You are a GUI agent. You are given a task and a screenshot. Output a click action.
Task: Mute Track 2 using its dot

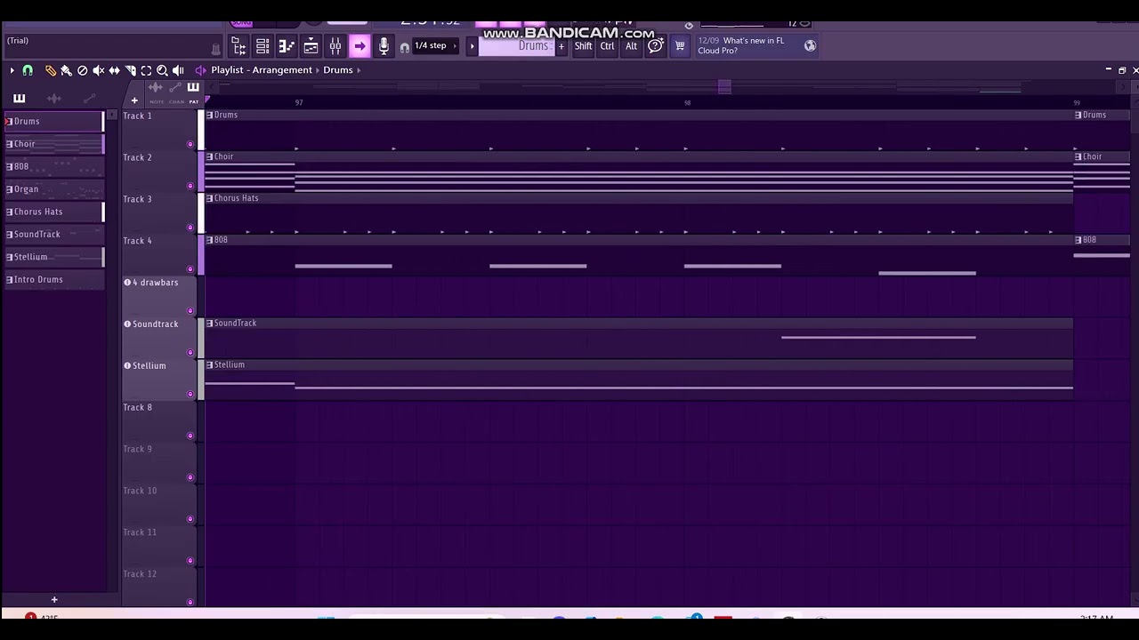(190, 186)
